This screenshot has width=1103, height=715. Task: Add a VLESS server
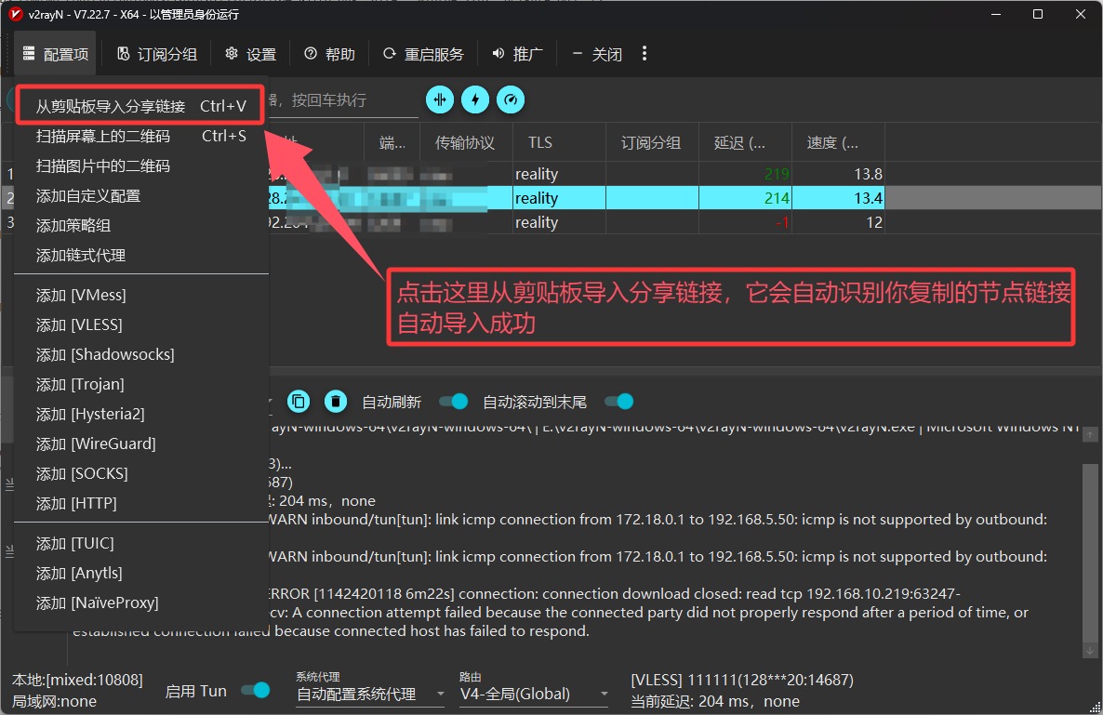click(x=140, y=324)
